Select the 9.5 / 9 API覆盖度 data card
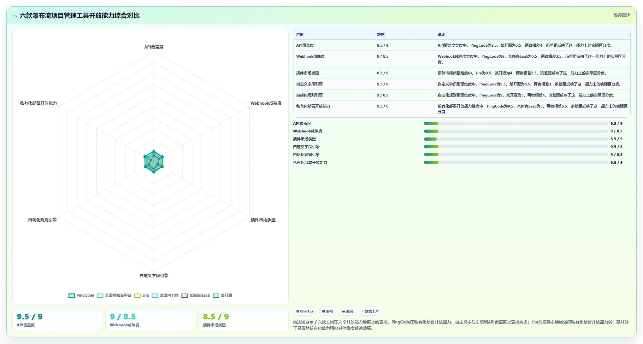643x344 pixels. click(57, 320)
